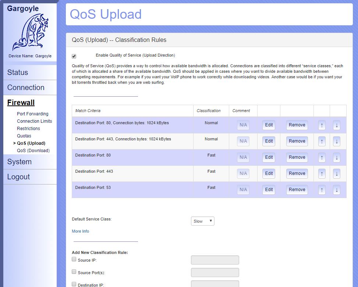Image resolution: width=358 pixels, height=287 pixels.
Task: Move the port 80 1024 kBytes rule up
Action: 322,125
